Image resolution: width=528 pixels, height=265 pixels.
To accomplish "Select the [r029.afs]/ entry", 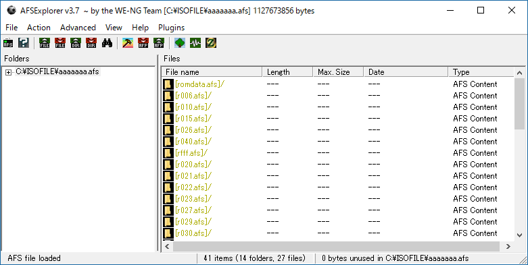I will pyautogui.click(x=193, y=221).
